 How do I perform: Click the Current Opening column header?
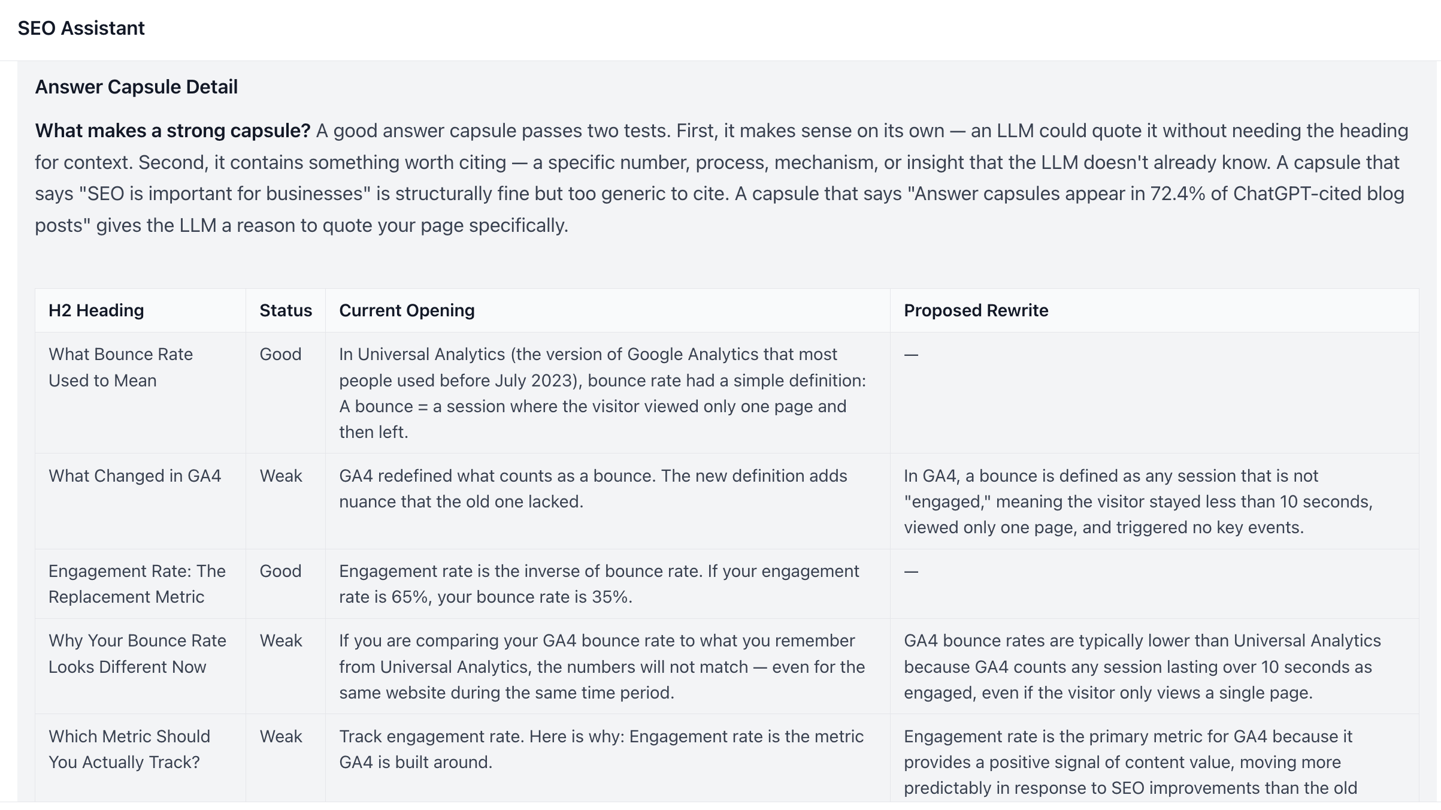coord(407,310)
